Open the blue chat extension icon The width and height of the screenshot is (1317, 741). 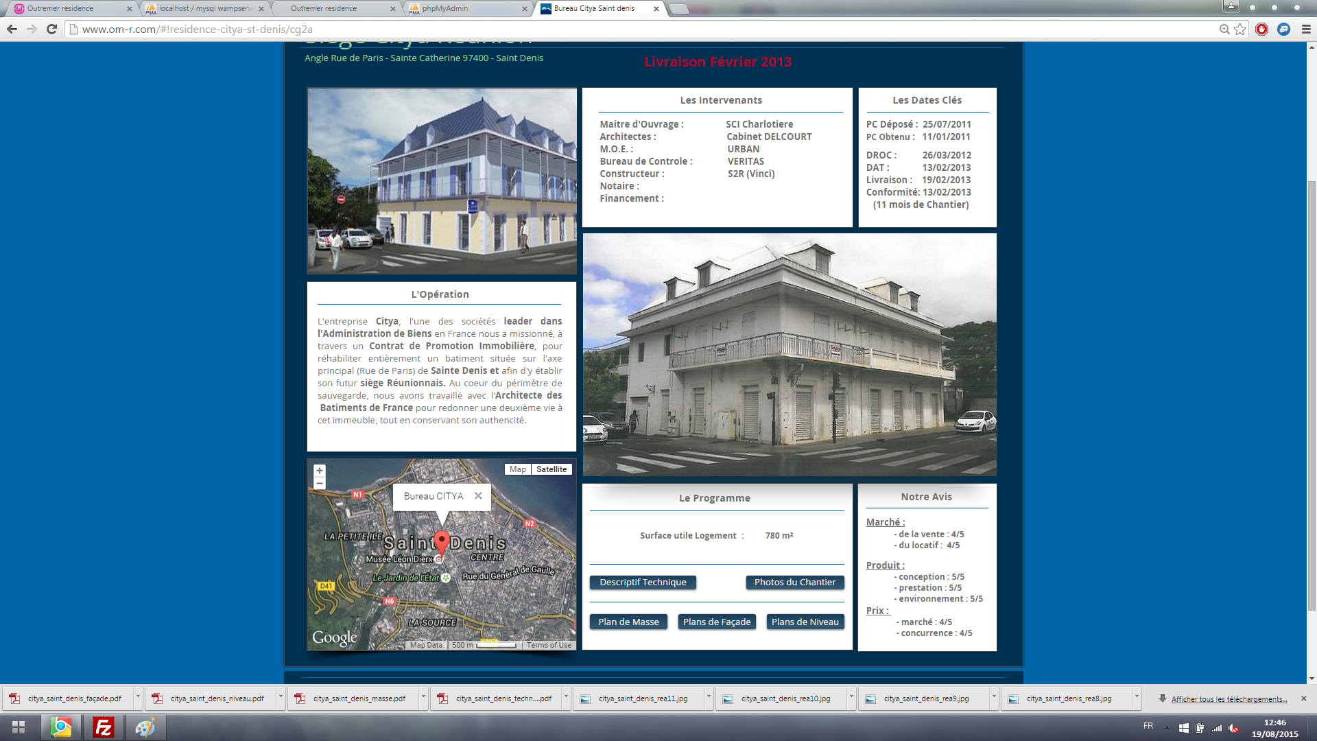pyautogui.click(x=1283, y=30)
